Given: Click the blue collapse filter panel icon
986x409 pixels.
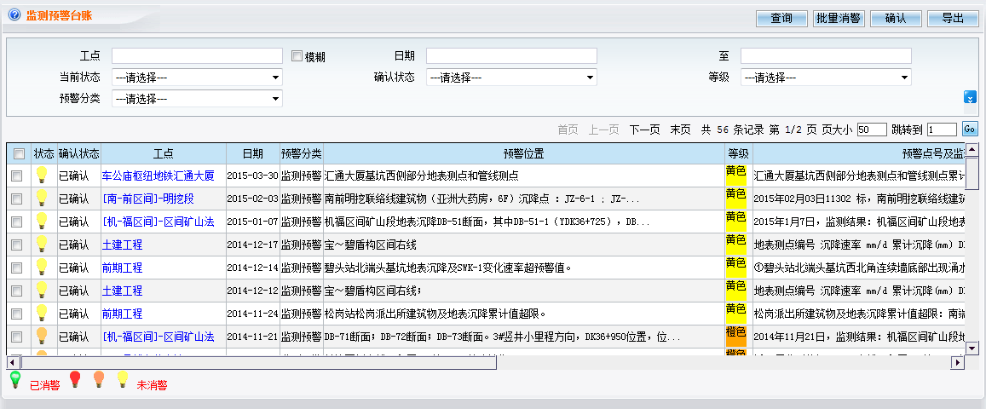Looking at the screenshot, I should pos(969,97).
